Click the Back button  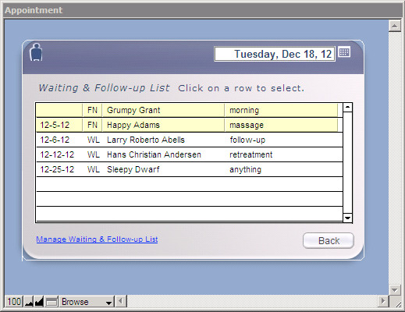point(329,240)
